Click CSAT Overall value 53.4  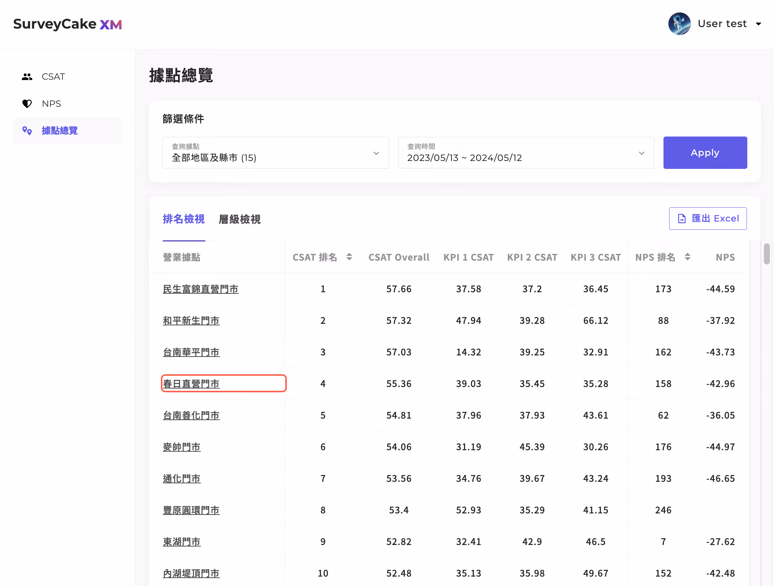399,510
